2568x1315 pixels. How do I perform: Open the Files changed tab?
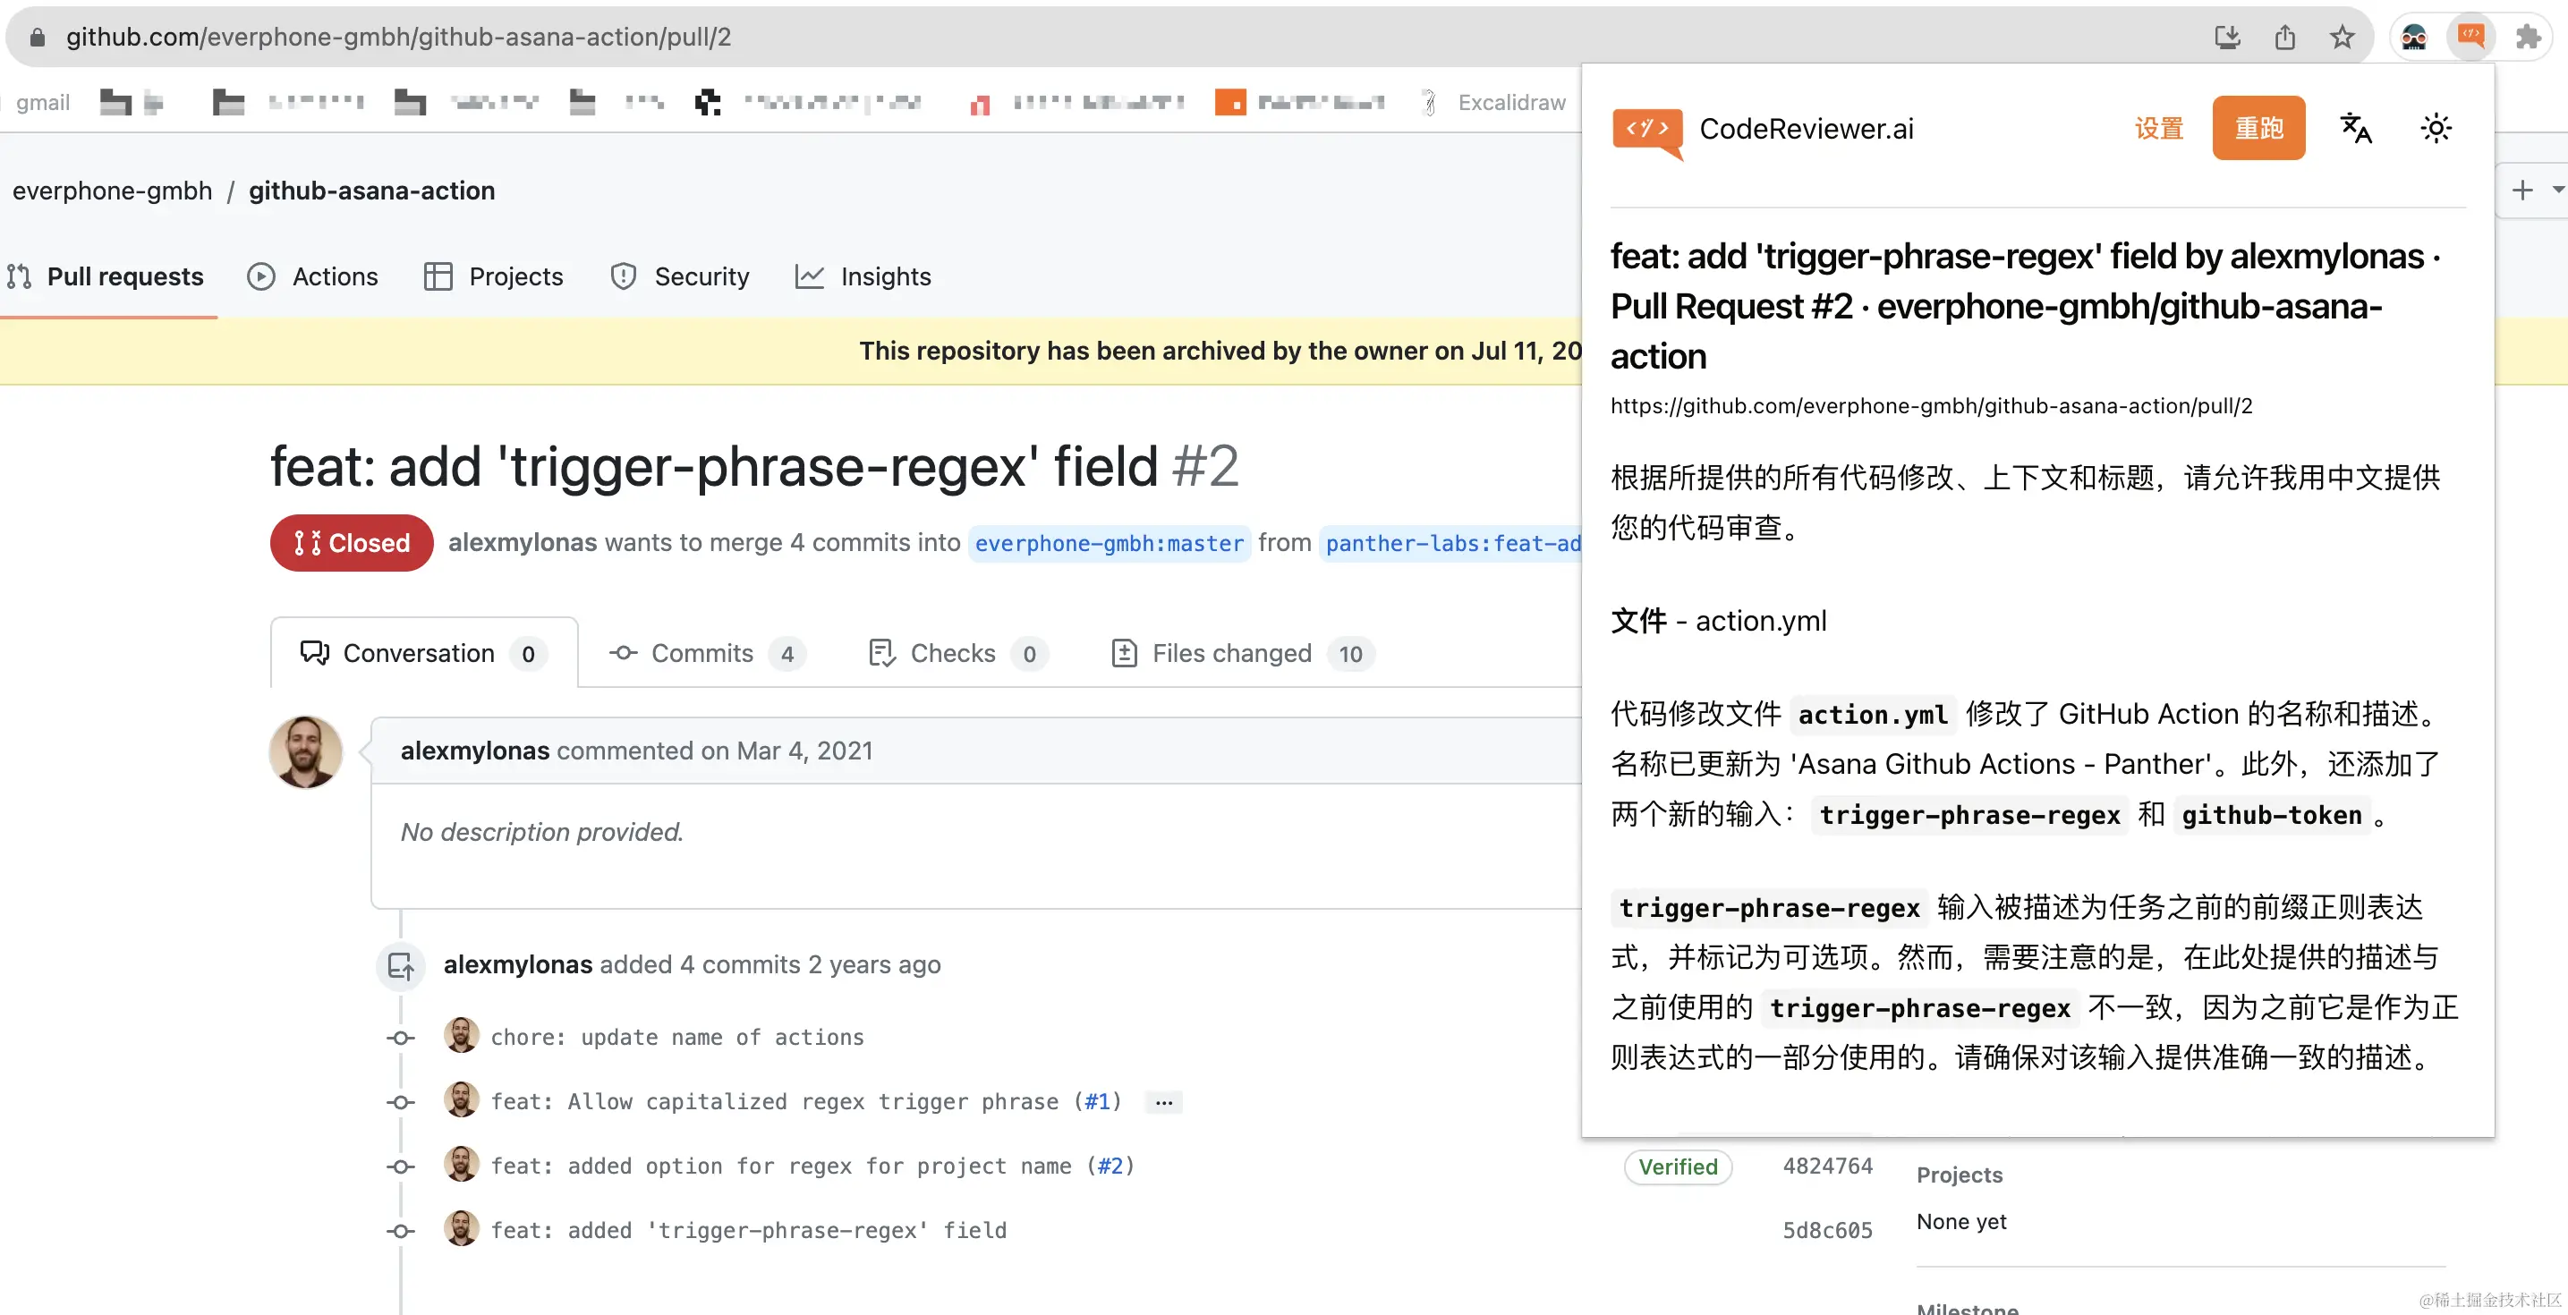[1242, 653]
